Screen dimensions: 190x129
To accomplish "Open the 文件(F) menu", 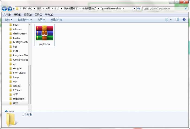I will tap(7, 15).
